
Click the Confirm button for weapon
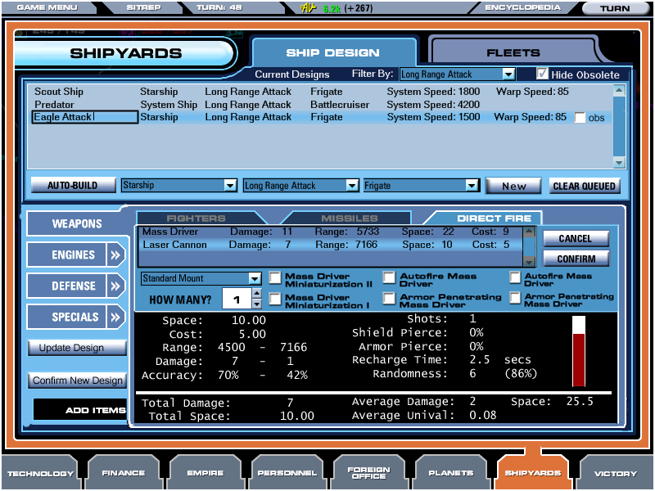coord(576,259)
